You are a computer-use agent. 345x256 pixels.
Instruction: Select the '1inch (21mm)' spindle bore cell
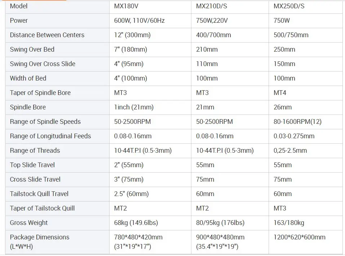134,107
